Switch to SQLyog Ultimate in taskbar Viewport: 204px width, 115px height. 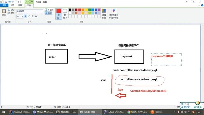click(113, 112)
